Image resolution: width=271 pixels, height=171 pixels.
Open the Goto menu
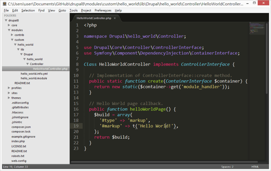(x=62, y=10)
